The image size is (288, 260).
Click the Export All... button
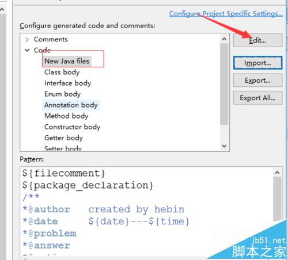[x=257, y=98]
